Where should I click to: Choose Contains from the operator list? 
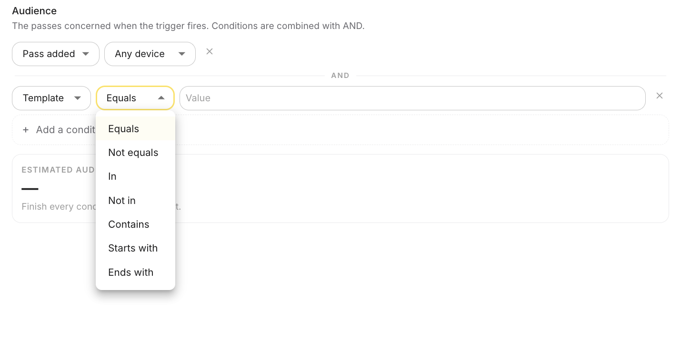(135, 224)
